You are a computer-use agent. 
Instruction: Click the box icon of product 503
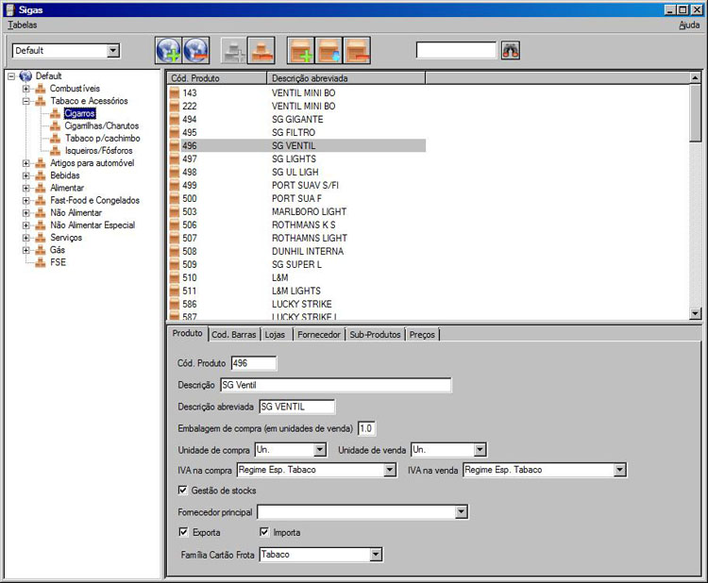(175, 211)
